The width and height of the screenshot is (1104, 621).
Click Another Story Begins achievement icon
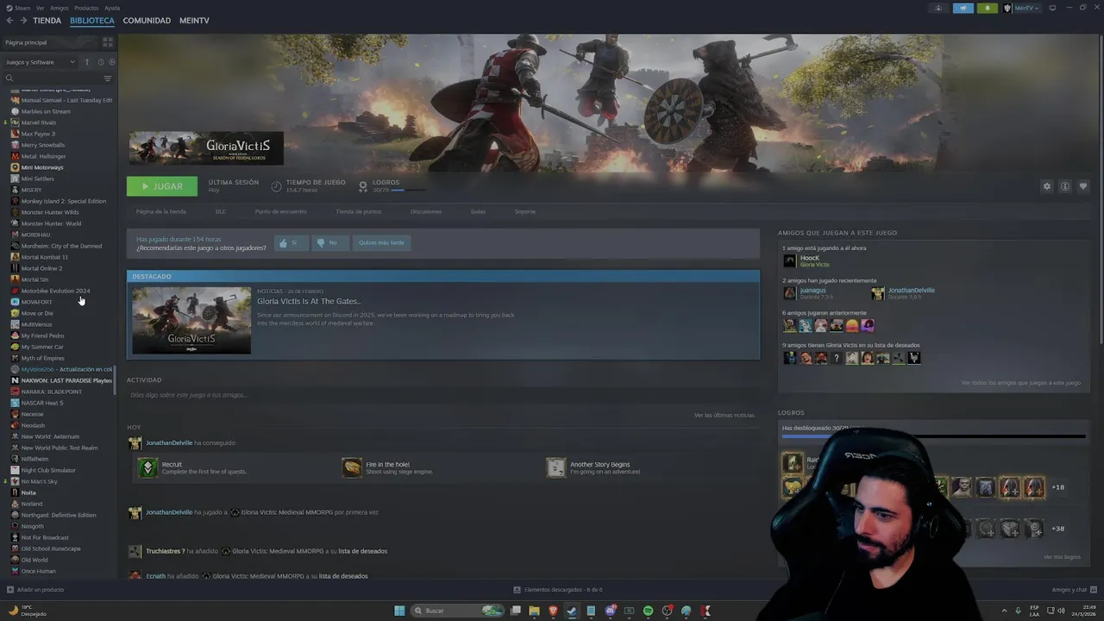point(556,467)
